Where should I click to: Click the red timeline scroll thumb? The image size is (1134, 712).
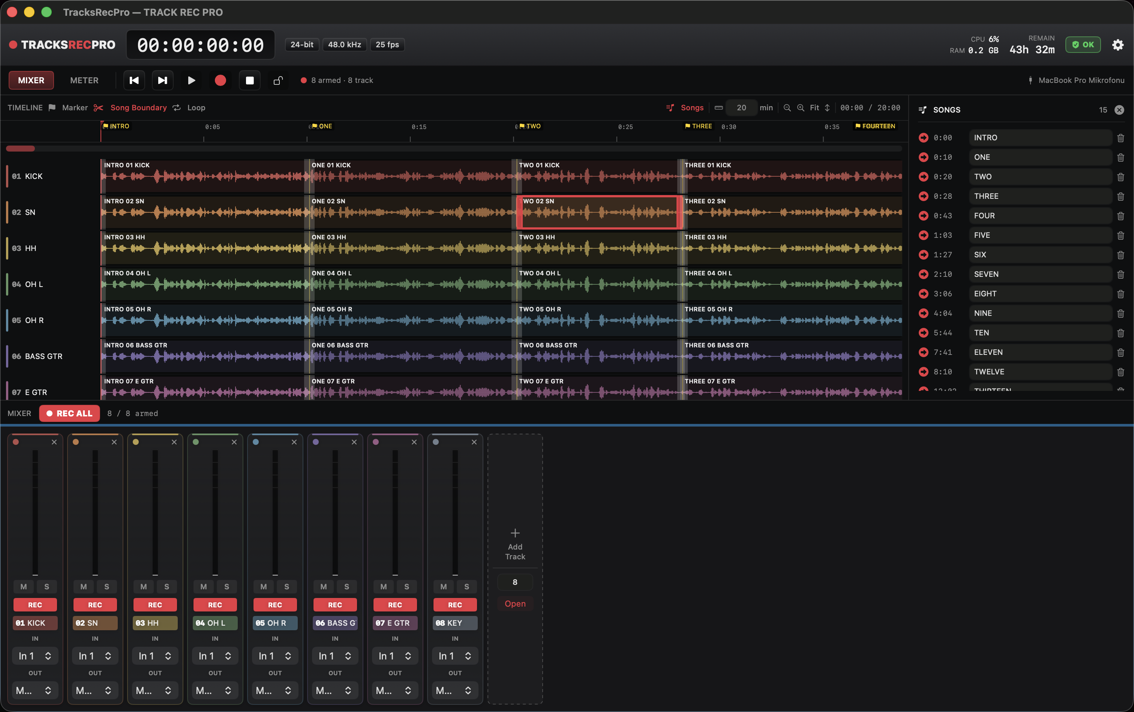20,149
